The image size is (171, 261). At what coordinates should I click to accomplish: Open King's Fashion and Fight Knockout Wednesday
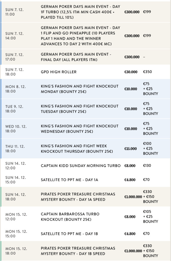[80, 129]
